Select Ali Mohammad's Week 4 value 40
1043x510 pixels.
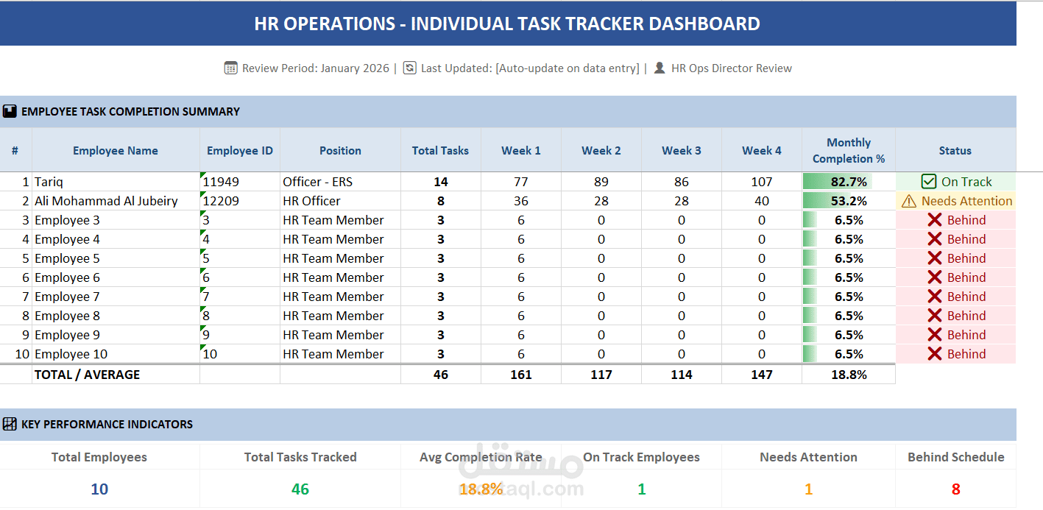point(762,201)
